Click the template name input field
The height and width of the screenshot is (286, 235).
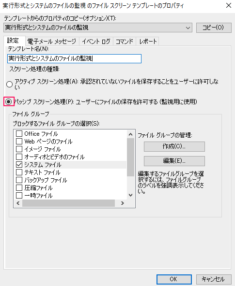pyautogui.click(x=74, y=58)
